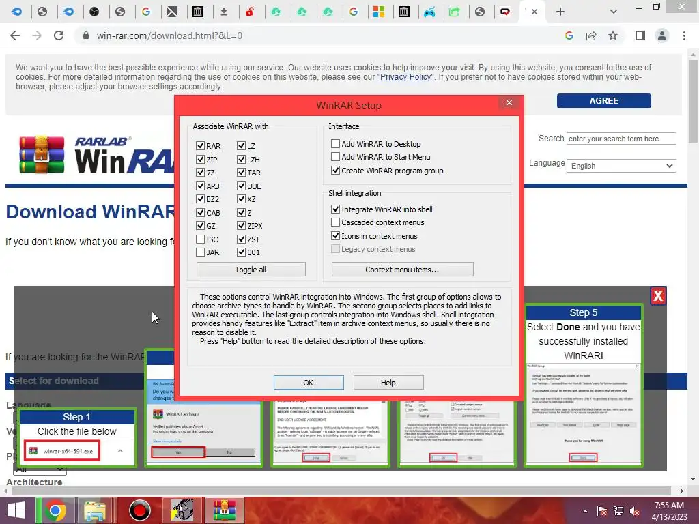Open the Windows Start menu
Viewport: 699px width, 524px height.
click(16, 510)
